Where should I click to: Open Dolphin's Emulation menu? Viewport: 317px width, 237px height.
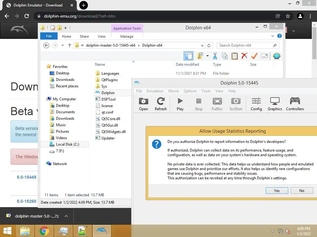[x=155, y=91]
